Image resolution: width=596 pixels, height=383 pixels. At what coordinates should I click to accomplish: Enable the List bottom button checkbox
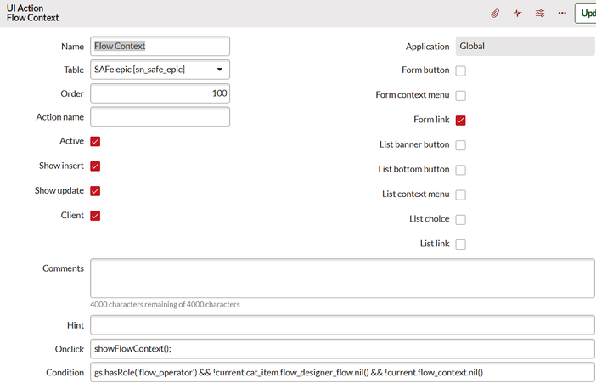click(461, 170)
